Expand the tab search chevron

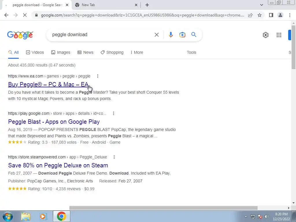pos(261,5)
